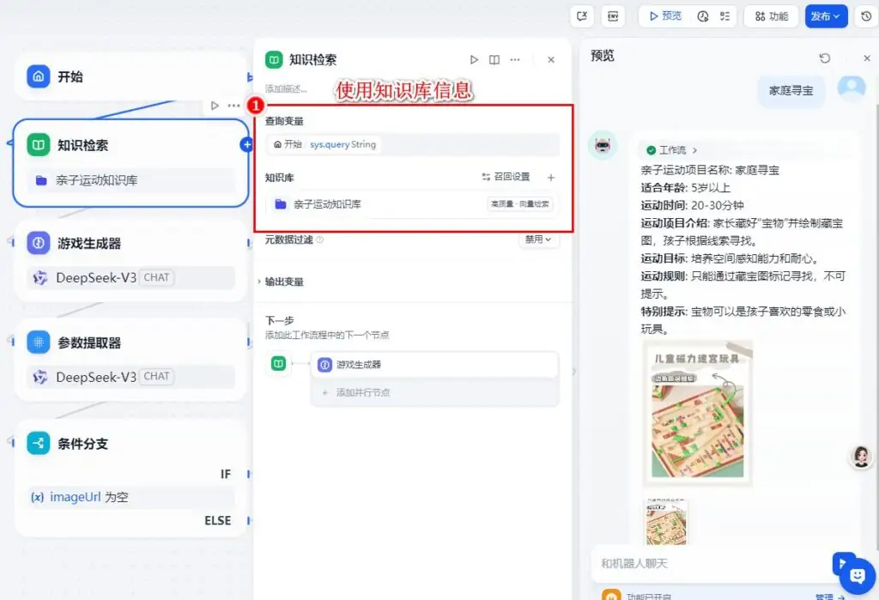The height and width of the screenshot is (600, 879).
Task: Open the 禁用 dropdown next to 元数据过滤
Action: (x=538, y=240)
